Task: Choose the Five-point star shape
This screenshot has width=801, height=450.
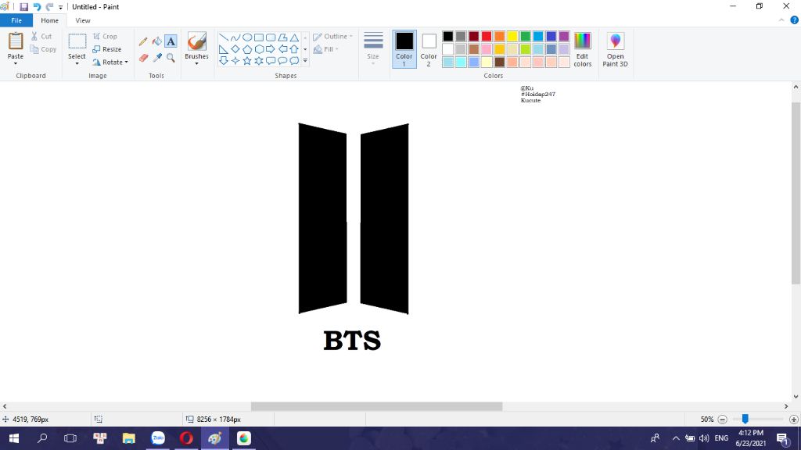Action: tap(246, 61)
